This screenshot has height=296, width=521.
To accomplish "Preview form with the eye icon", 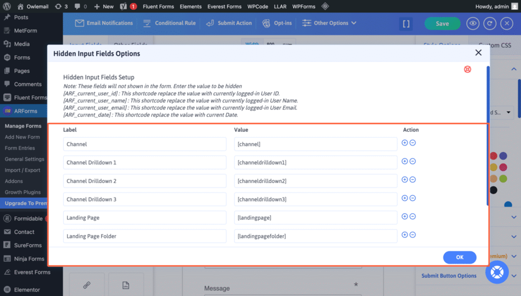I will pos(473,23).
